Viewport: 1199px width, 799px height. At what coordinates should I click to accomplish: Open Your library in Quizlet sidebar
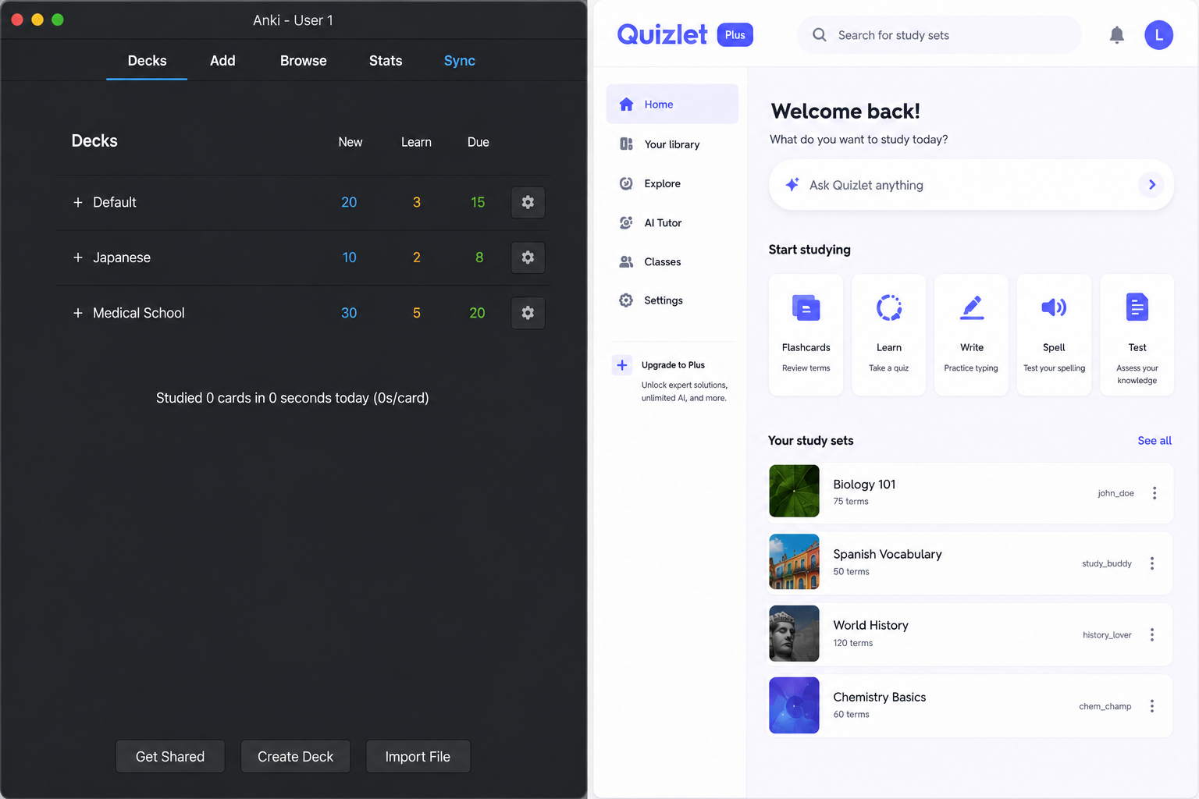coord(672,144)
